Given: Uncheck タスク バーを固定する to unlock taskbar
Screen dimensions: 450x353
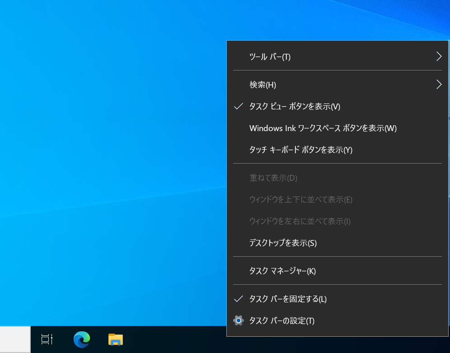Looking at the screenshot, I should coord(288,299).
